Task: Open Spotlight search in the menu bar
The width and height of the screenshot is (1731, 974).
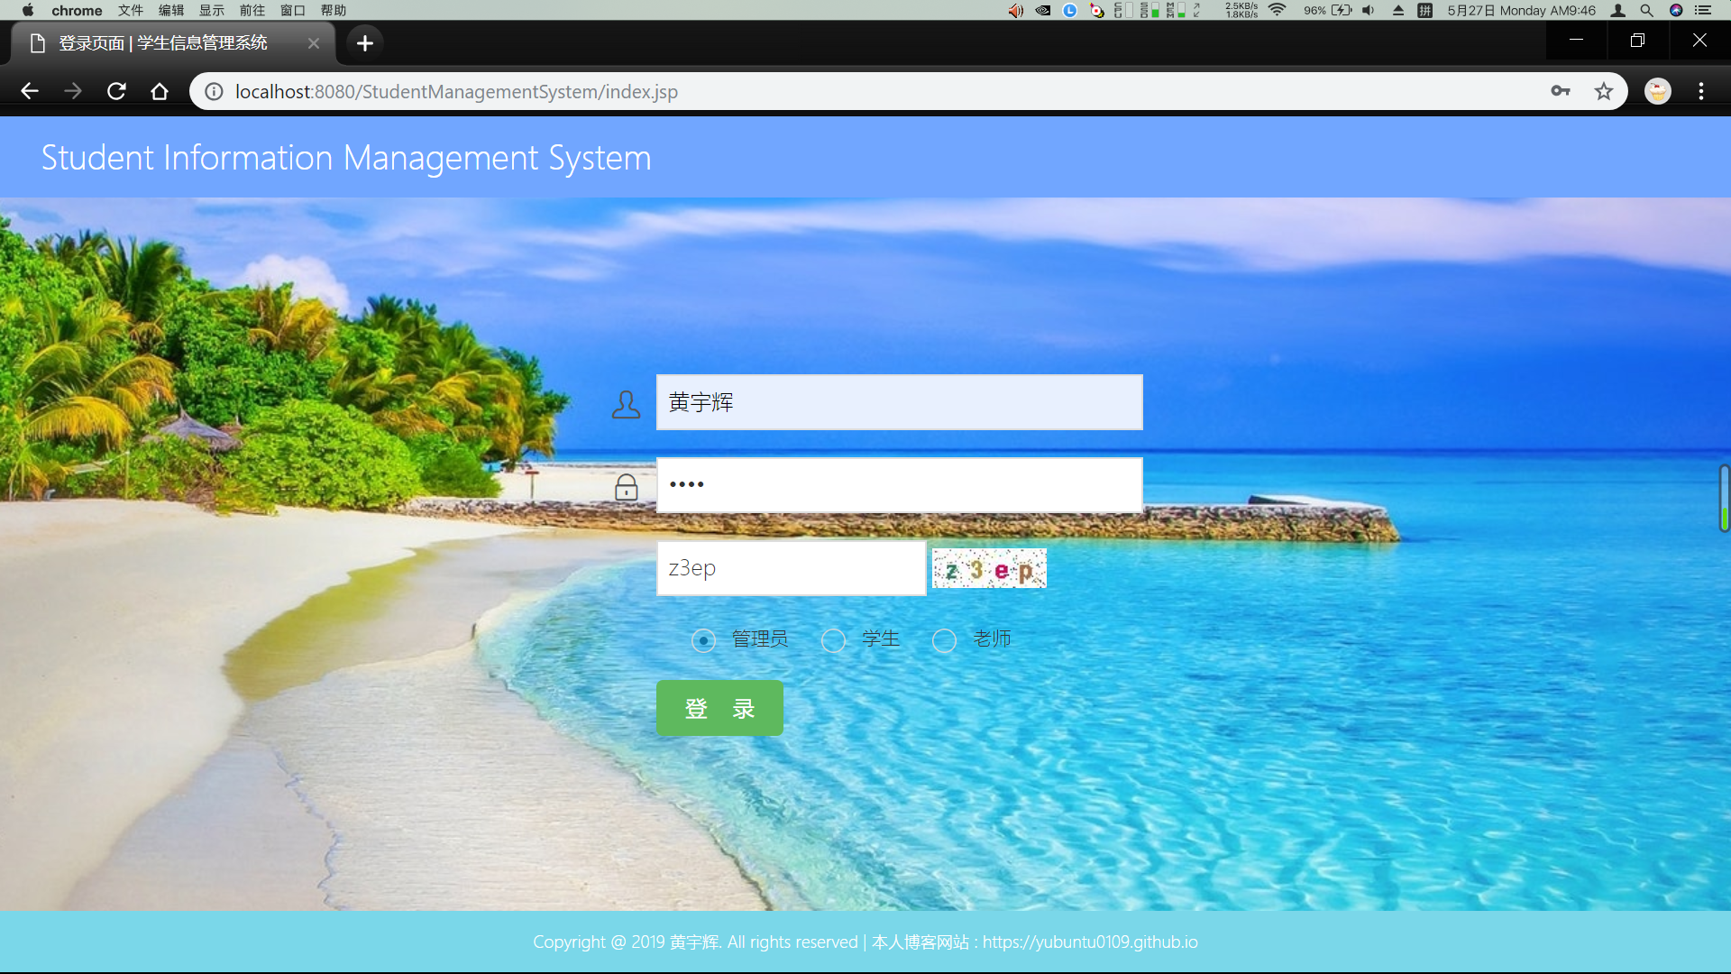Action: [x=1646, y=11]
